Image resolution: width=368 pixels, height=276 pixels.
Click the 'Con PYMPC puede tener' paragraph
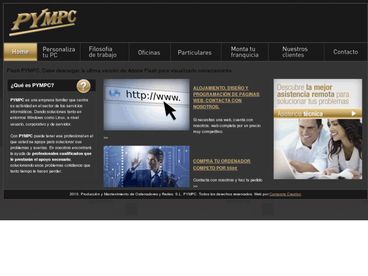click(x=52, y=153)
